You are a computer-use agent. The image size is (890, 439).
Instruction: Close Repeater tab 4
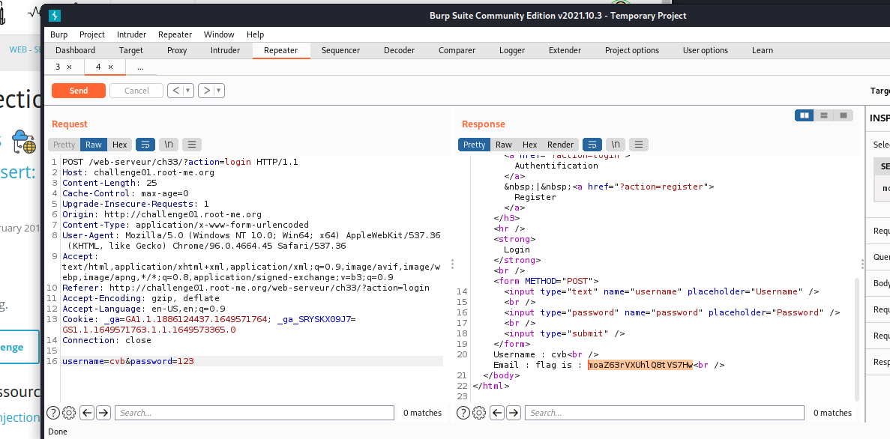pyautogui.click(x=110, y=67)
